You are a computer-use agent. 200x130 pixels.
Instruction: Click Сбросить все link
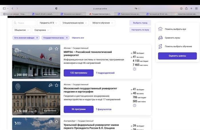tap(78, 38)
